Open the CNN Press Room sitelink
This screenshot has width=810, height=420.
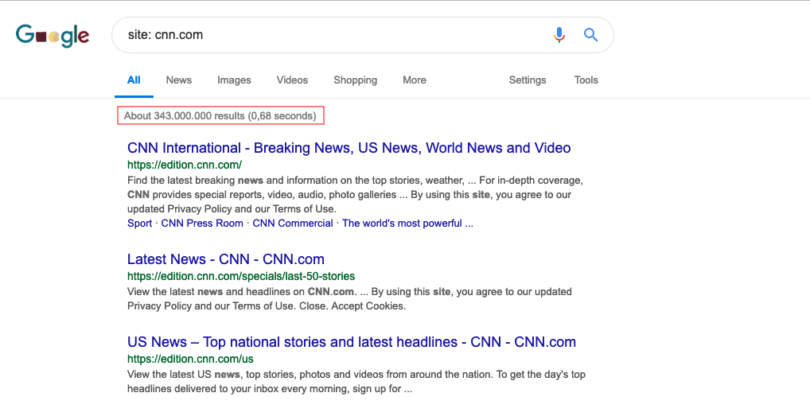pyautogui.click(x=202, y=224)
